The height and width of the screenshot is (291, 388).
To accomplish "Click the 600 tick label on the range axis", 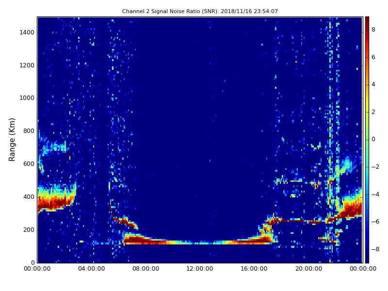I will point(29,164).
